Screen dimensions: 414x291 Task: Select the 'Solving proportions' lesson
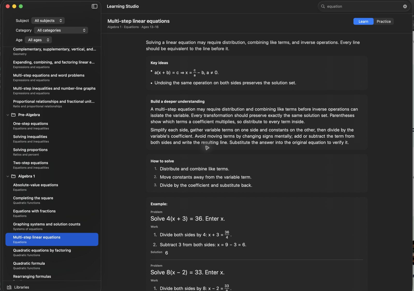click(x=52, y=152)
